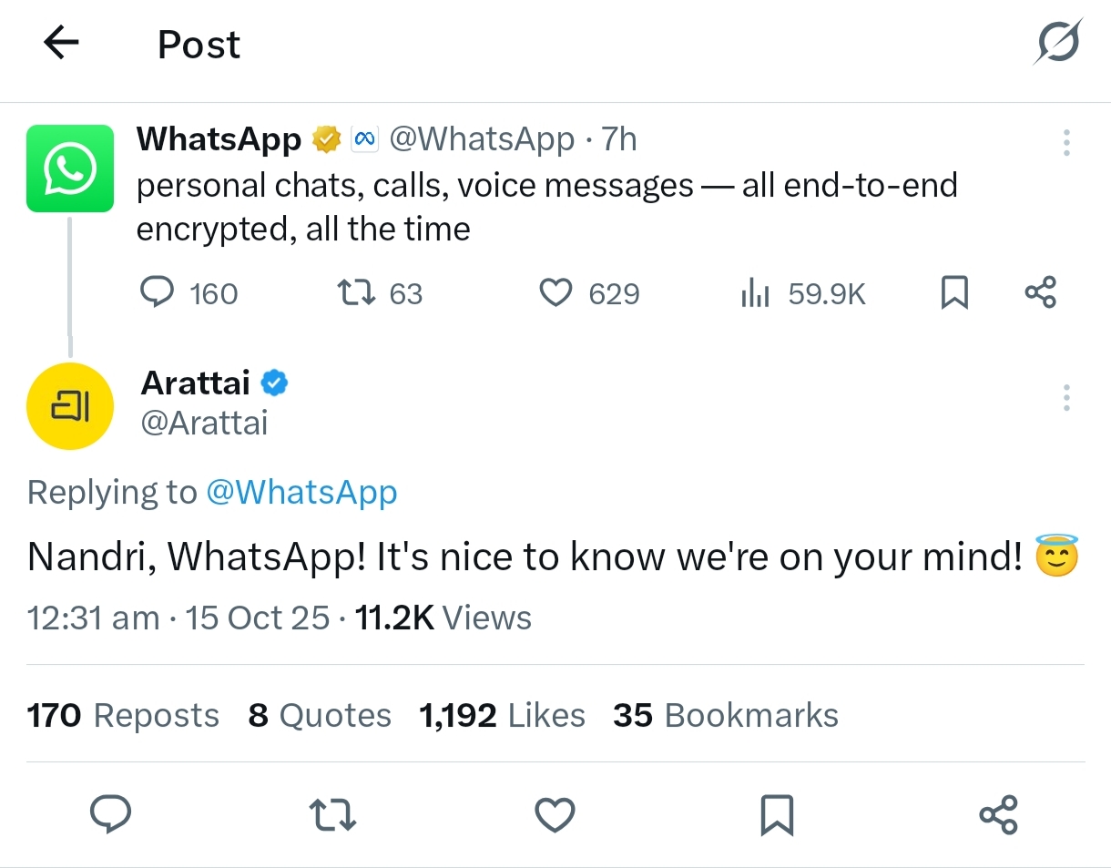Like Arattai's reply
Screen dimensions: 1111x868
[555, 813]
